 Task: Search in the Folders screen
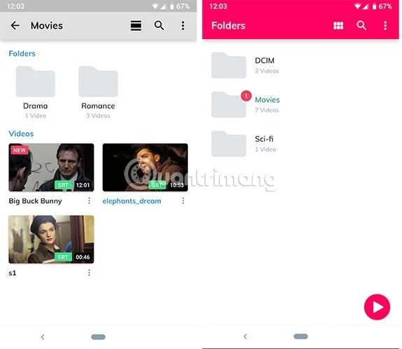click(x=361, y=26)
